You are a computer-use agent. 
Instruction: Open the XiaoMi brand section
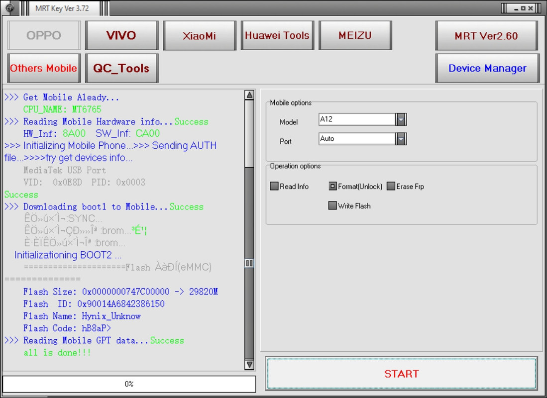tap(199, 35)
